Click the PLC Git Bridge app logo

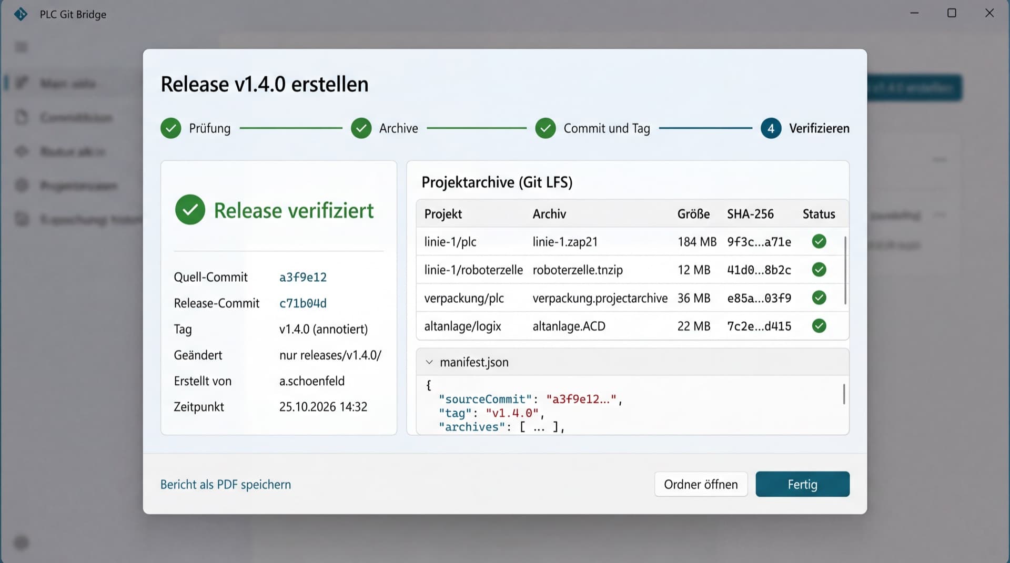click(21, 14)
